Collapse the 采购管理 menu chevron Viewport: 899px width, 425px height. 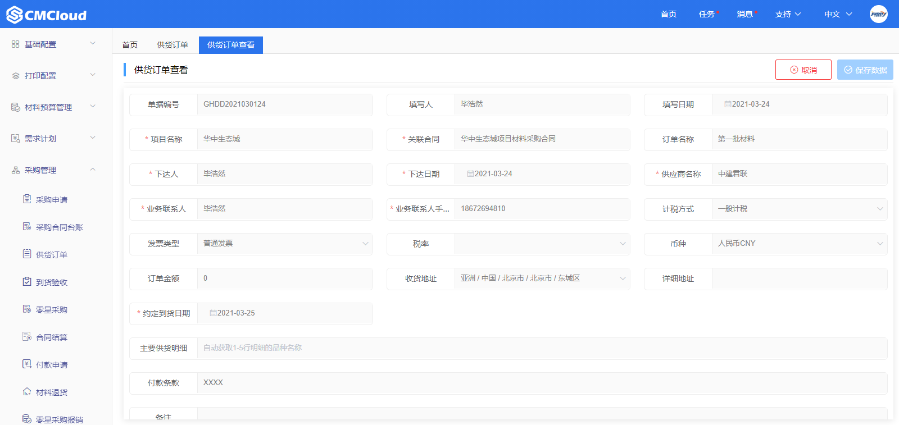tap(93, 170)
